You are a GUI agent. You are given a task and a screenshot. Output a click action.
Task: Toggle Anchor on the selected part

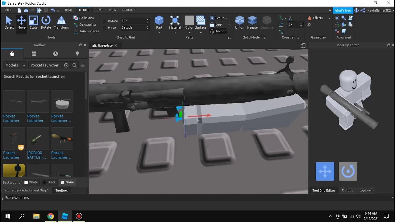point(218,31)
